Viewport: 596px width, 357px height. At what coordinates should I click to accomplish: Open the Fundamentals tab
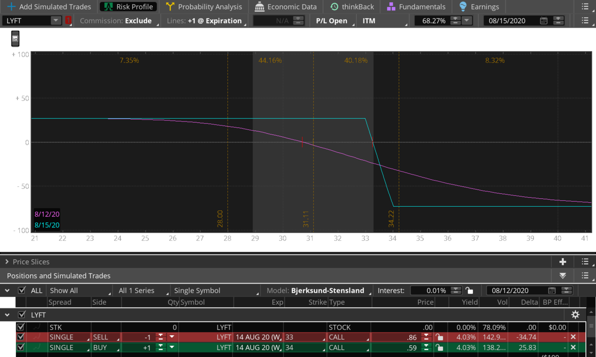tap(416, 7)
